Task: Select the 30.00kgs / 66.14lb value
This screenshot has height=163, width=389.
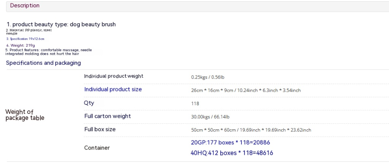Action: (x=210, y=117)
